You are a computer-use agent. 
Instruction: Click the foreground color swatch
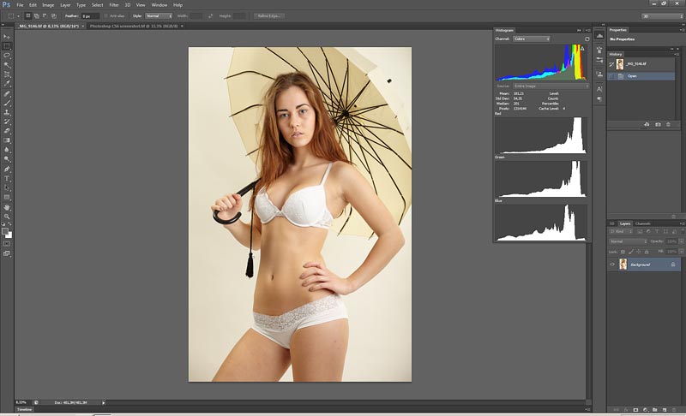point(5,230)
